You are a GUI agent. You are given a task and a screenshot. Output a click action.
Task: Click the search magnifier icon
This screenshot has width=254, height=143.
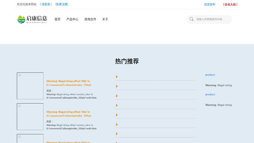pos(191,19)
